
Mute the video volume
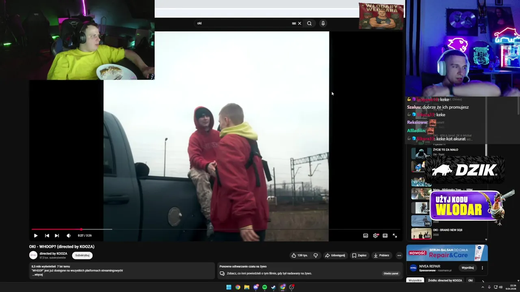pyautogui.click(x=69, y=236)
